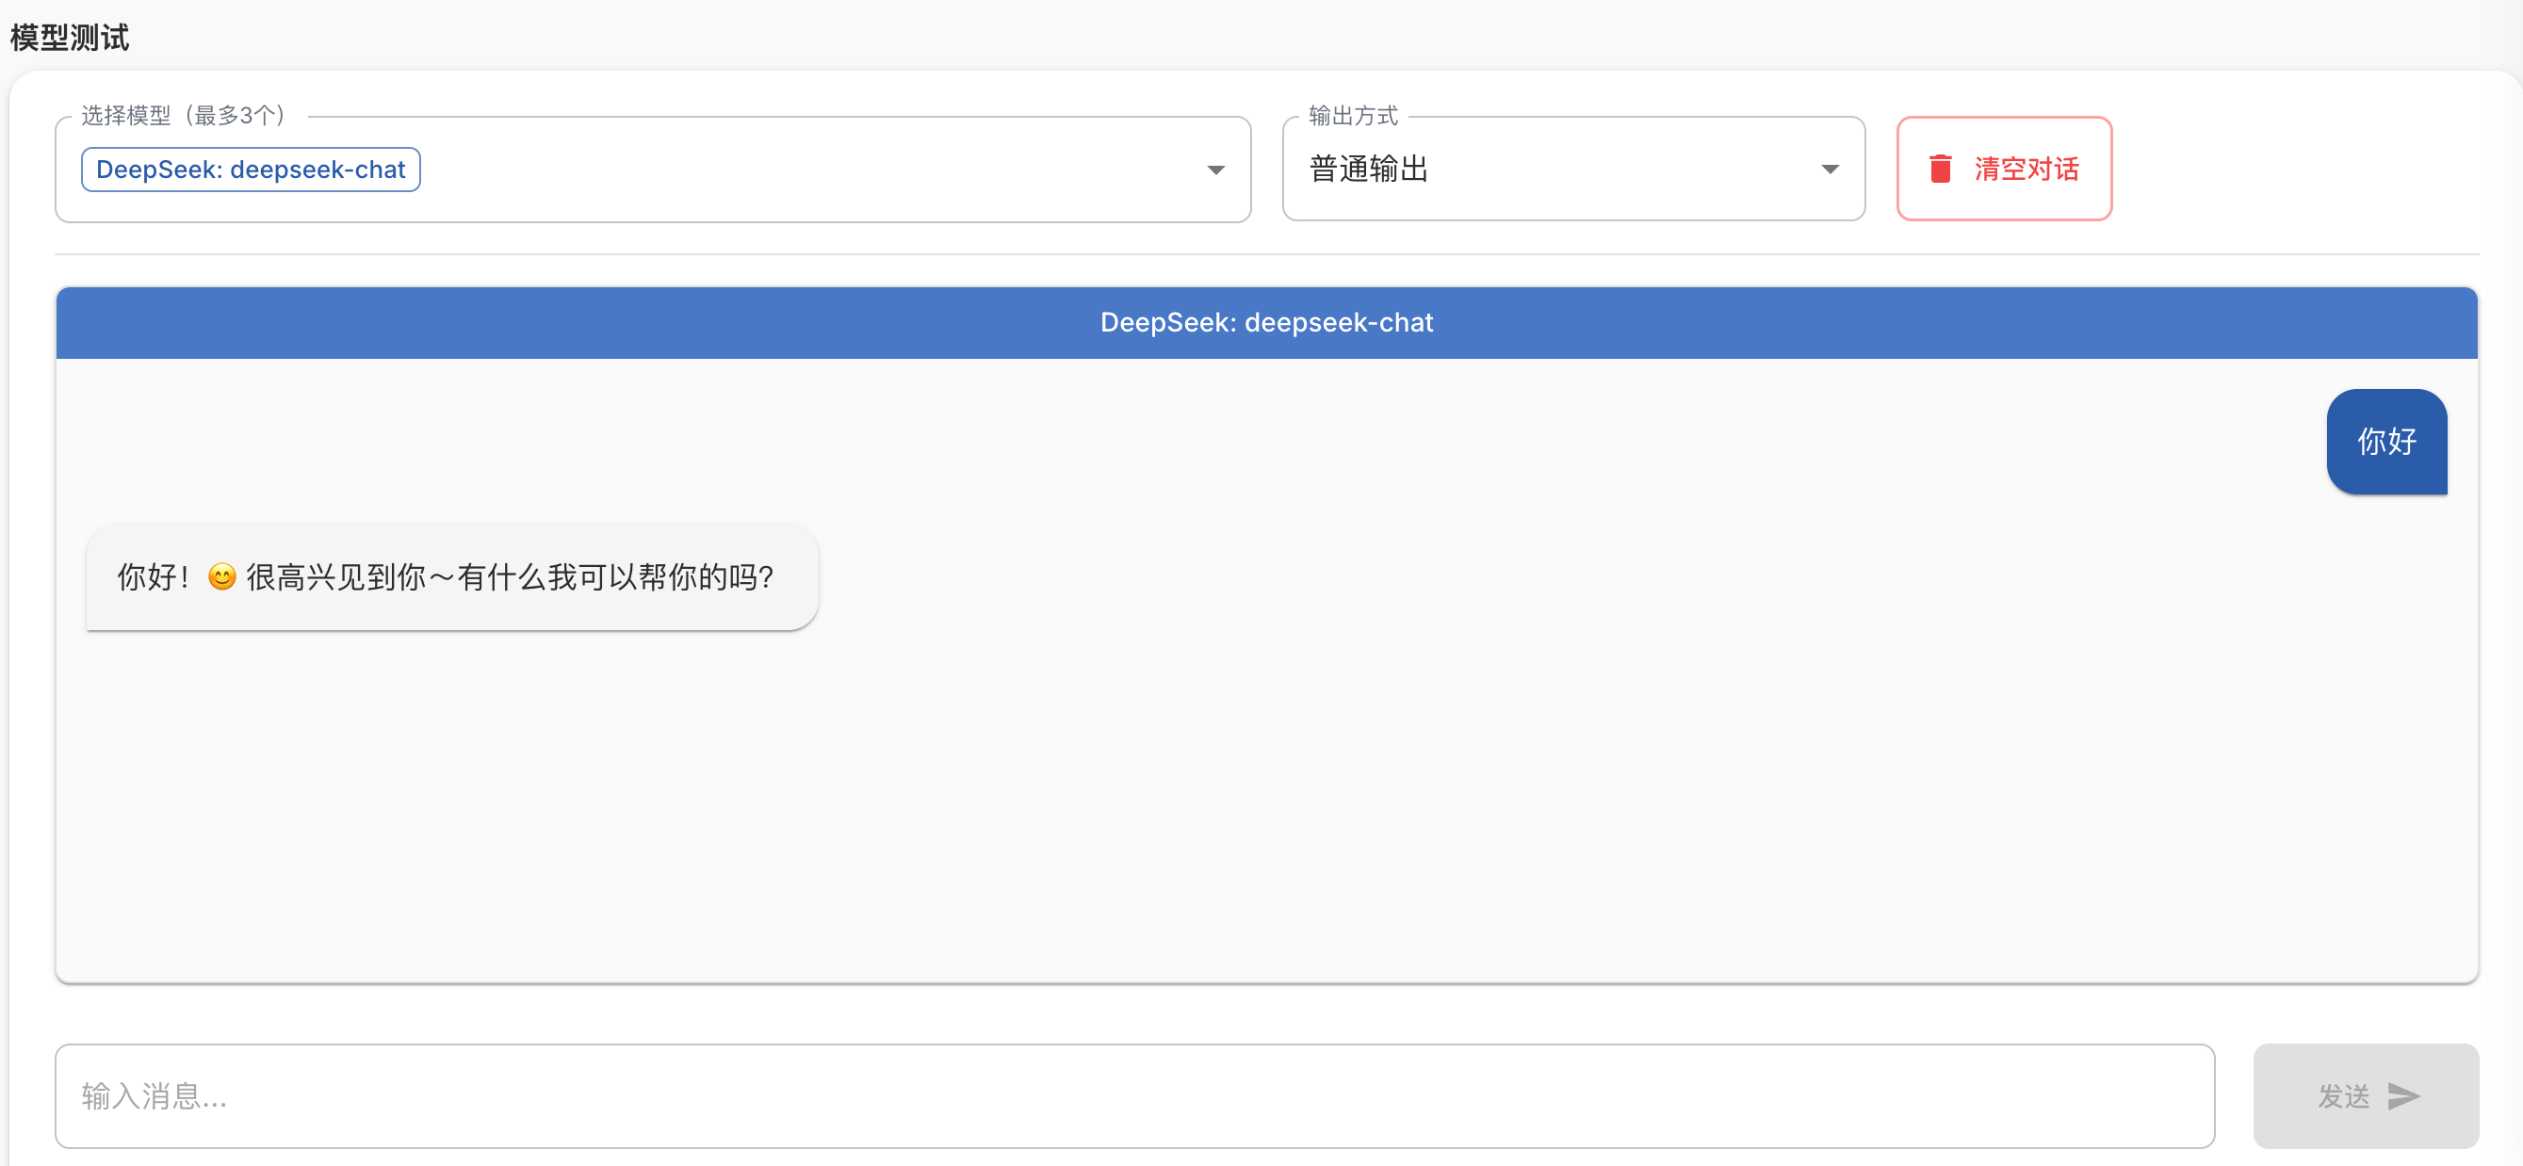Open the output method dropdown arrow
This screenshot has width=2523, height=1166.
(1829, 170)
